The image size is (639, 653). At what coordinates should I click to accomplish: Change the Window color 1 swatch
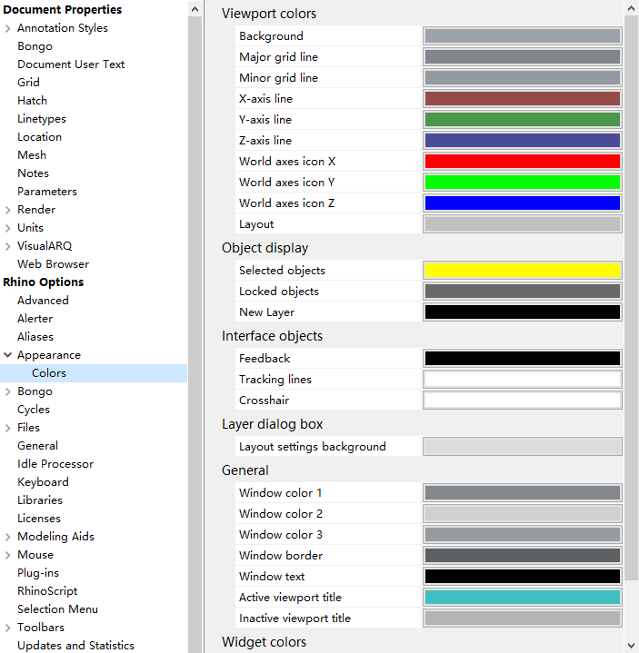[x=523, y=492]
